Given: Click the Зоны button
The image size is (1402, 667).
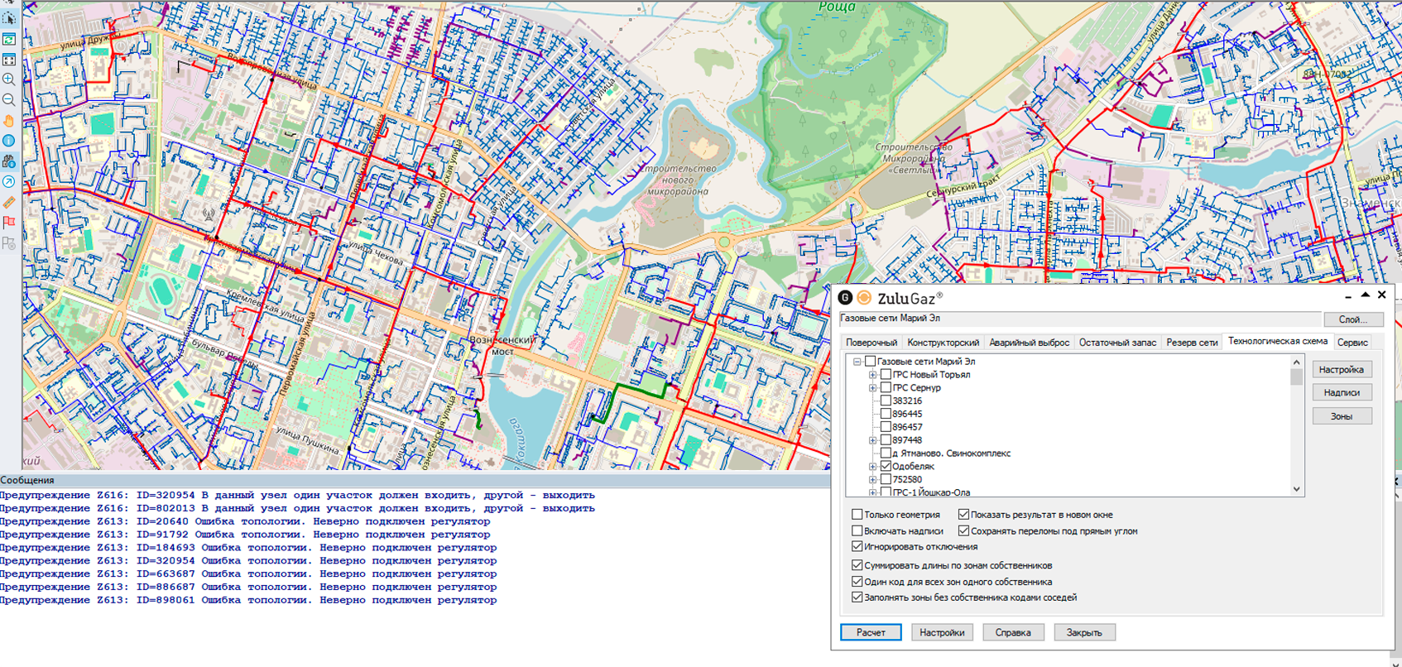Looking at the screenshot, I should pyautogui.click(x=1341, y=416).
